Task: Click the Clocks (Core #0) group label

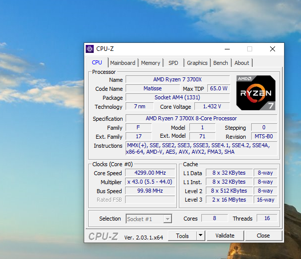Action: (x=113, y=164)
